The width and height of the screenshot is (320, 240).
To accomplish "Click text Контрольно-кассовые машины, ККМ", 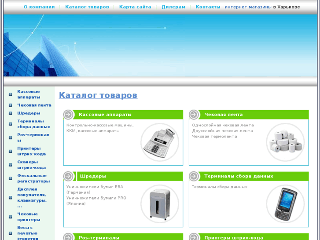I will [100, 128].
